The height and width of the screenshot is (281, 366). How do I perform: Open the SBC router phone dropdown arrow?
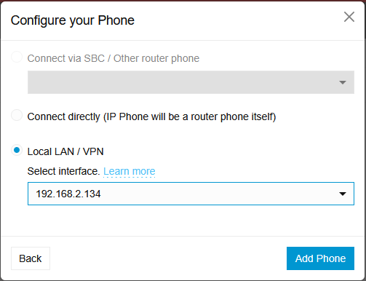point(343,82)
